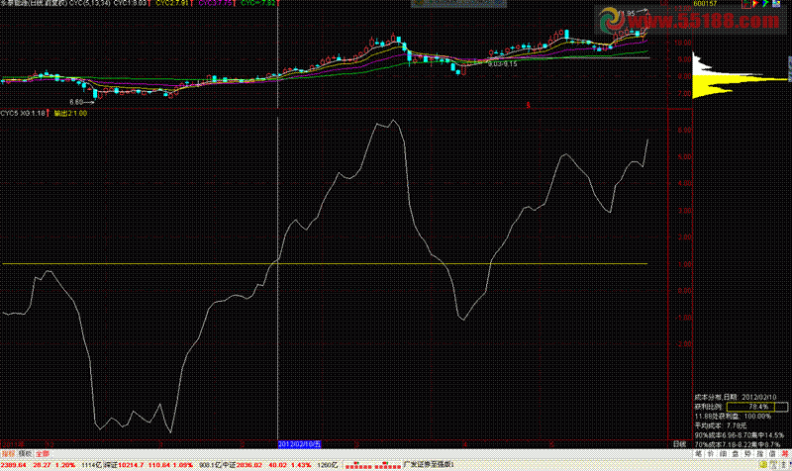Viewport: 792px width, 471px height.
Task: Open the 指 side panel tab
Action: pos(760,454)
